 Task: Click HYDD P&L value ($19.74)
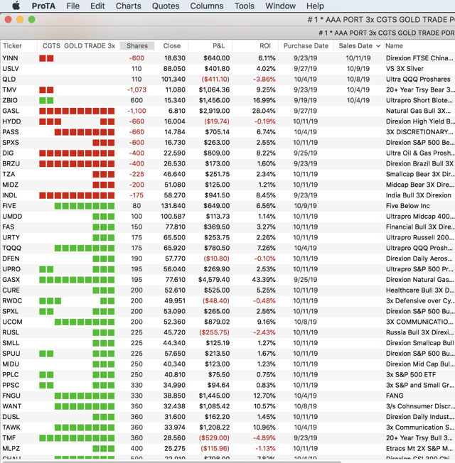[217, 121]
